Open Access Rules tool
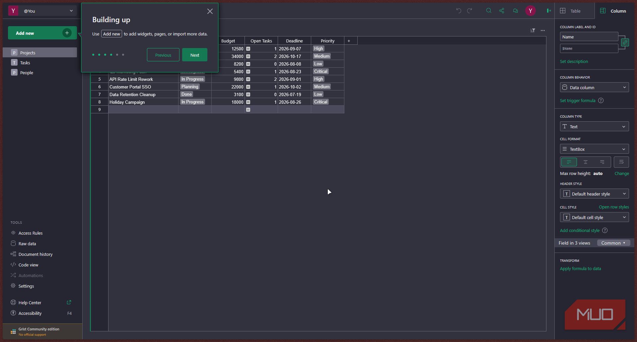 click(x=31, y=233)
